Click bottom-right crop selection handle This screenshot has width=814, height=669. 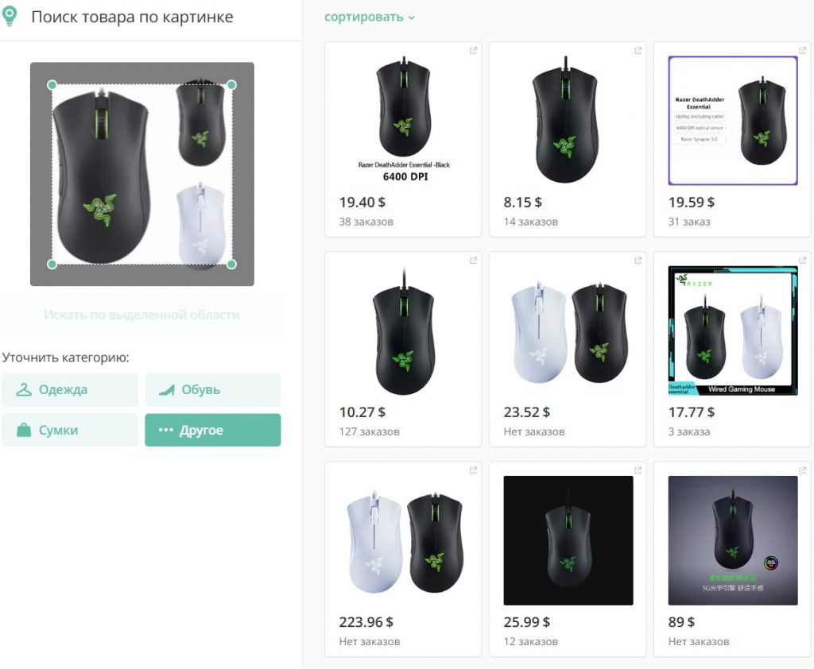click(x=232, y=264)
